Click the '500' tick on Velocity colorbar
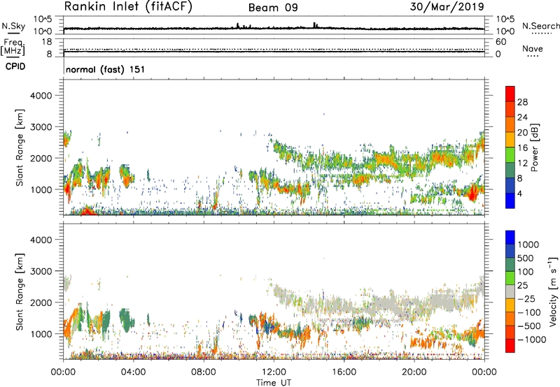The image size is (560, 387). (x=527, y=258)
